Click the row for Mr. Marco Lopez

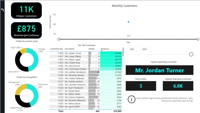(x=86, y=60)
